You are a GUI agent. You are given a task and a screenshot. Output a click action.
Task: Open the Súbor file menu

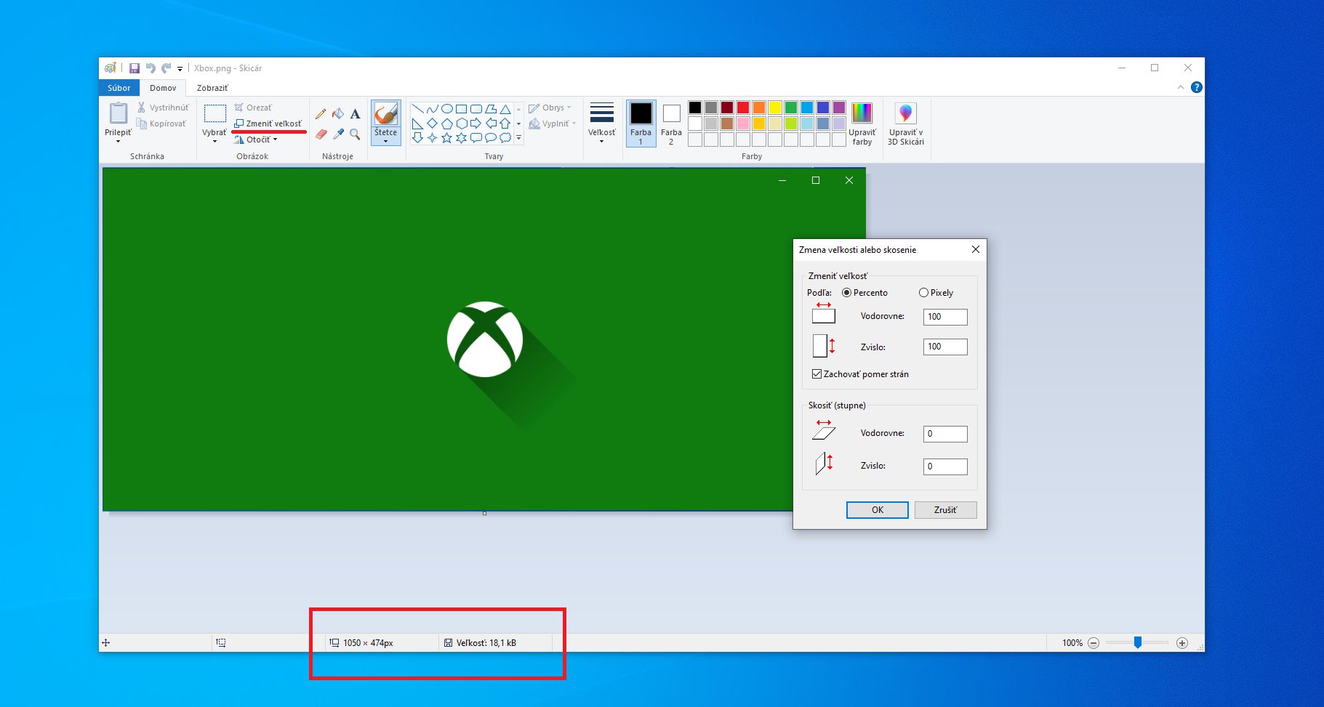pos(119,88)
